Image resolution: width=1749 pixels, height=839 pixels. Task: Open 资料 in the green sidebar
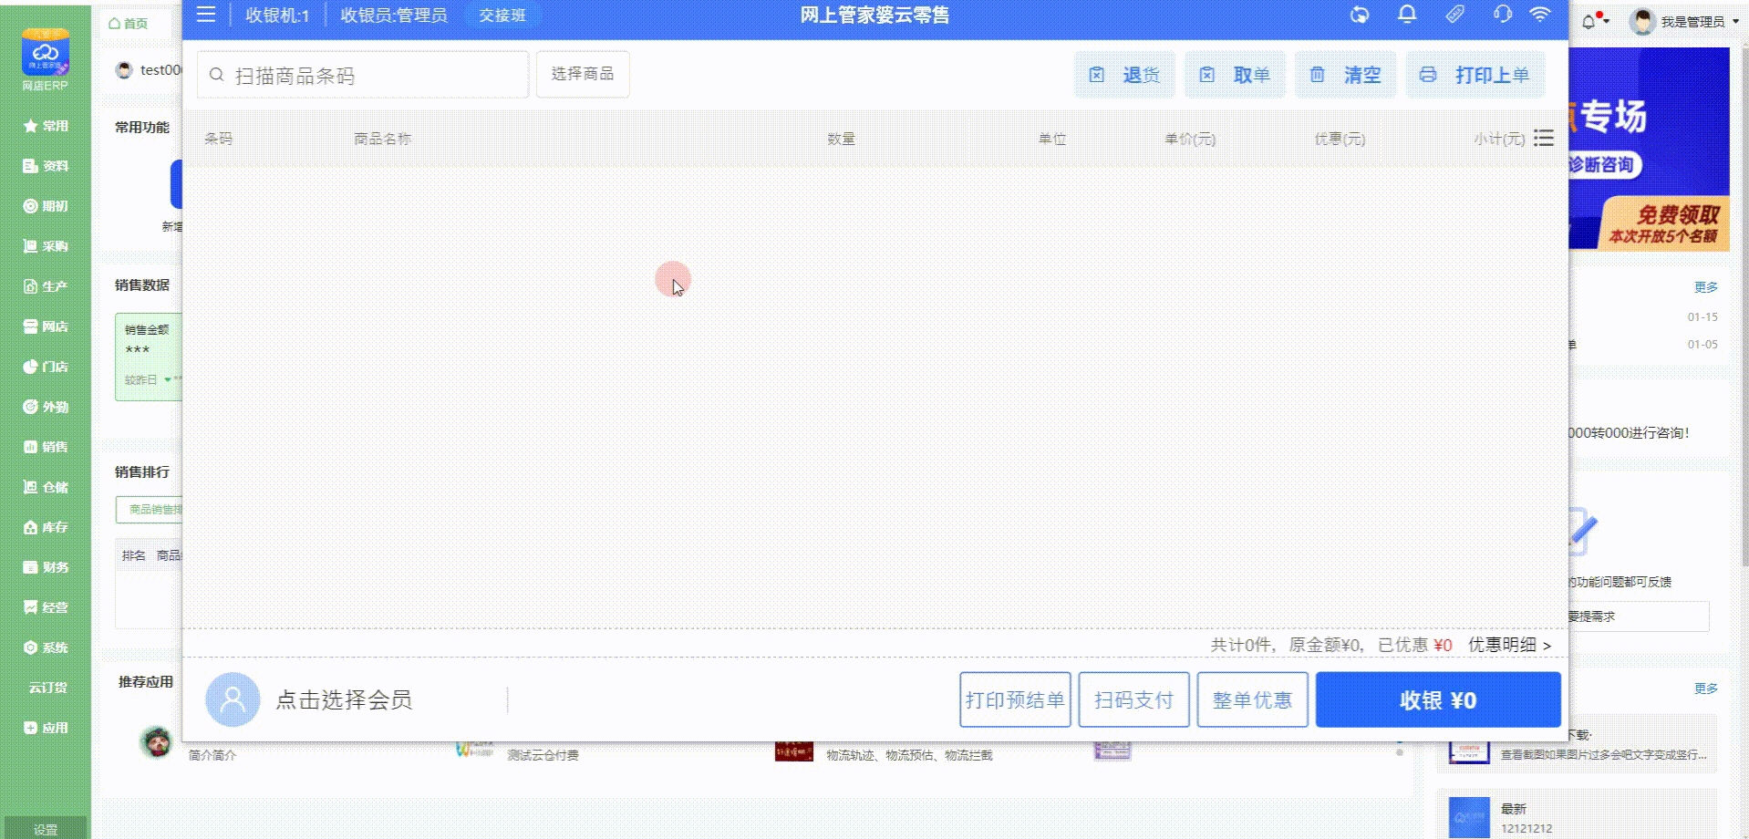(46, 166)
